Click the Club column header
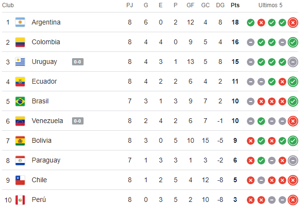 click(8, 5)
